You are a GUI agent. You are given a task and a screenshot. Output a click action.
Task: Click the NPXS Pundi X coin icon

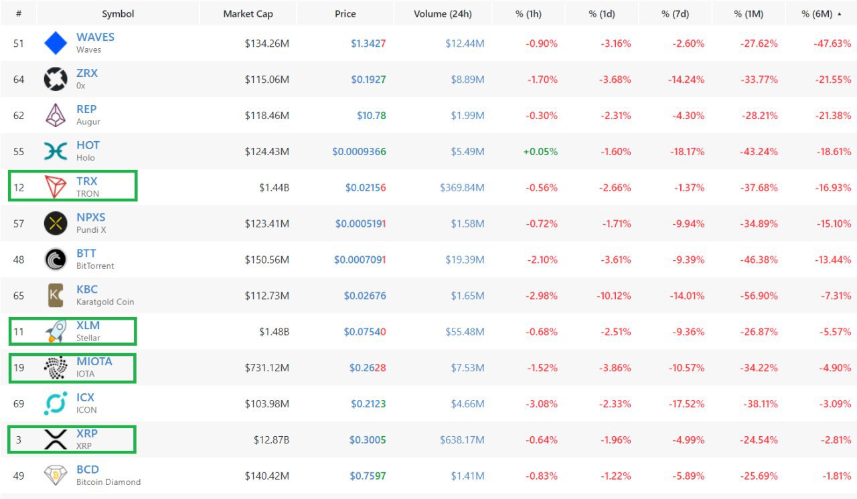pyautogui.click(x=56, y=223)
